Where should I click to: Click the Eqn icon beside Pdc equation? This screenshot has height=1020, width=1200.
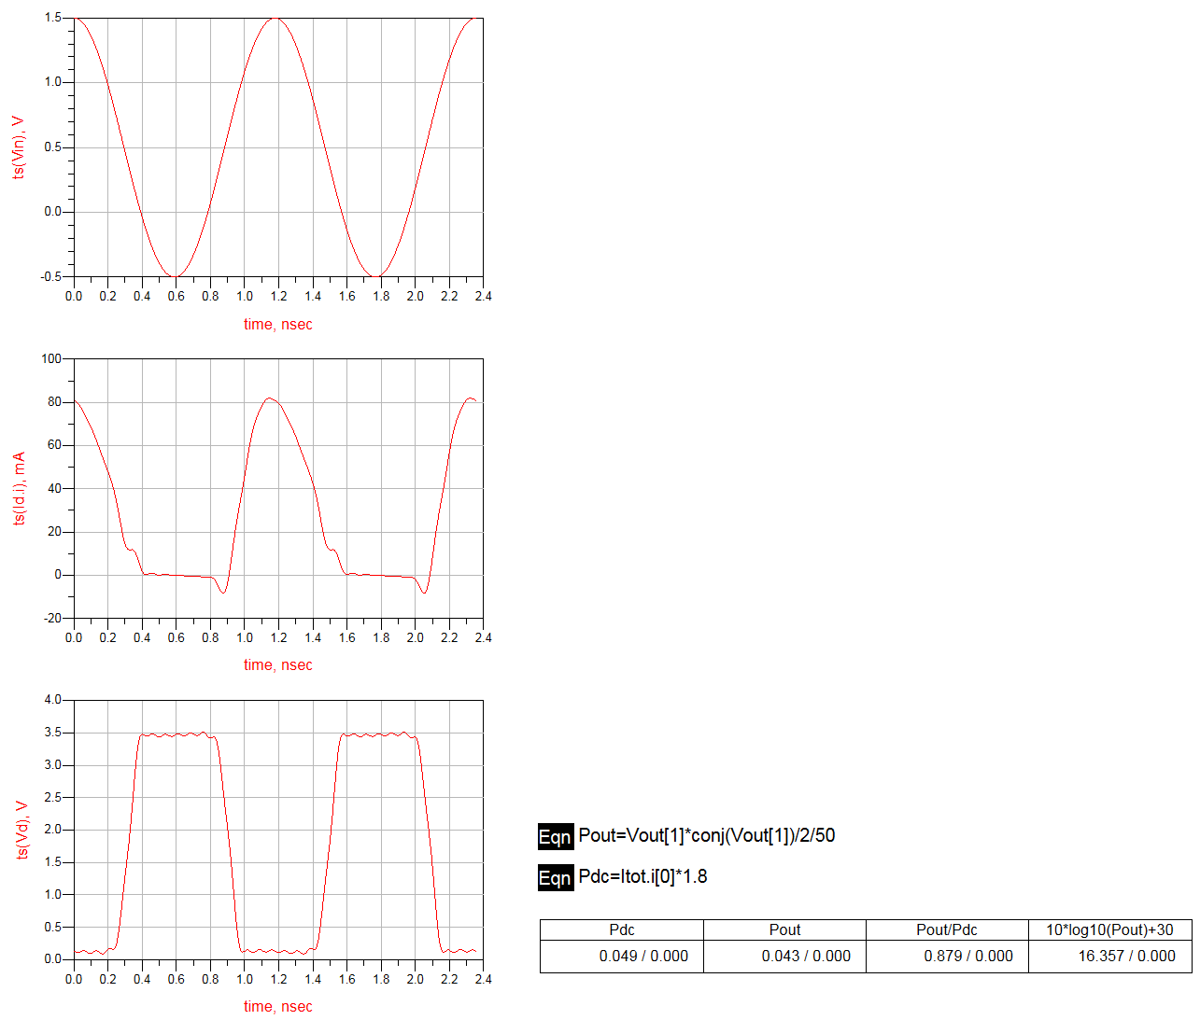[x=556, y=877]
